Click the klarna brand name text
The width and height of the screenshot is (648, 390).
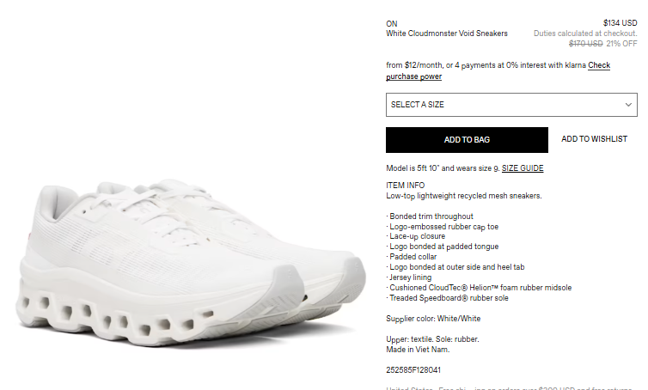tap(575, 65)
